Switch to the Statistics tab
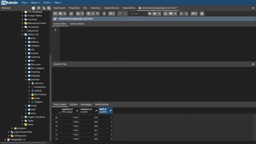The height and width of the screenshot is (144, 256). pos(96,8)
